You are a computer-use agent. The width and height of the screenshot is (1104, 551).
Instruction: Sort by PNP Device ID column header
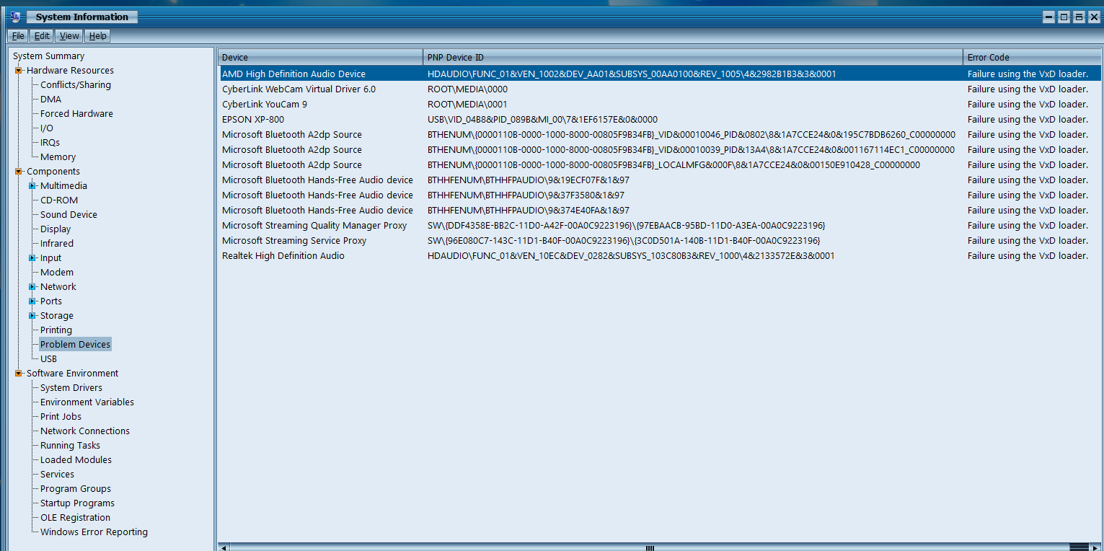pyautogui.click(x=693, y=57)
